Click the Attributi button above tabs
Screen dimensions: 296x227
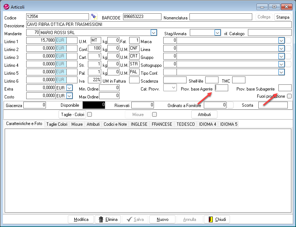[x=204, y=115]
